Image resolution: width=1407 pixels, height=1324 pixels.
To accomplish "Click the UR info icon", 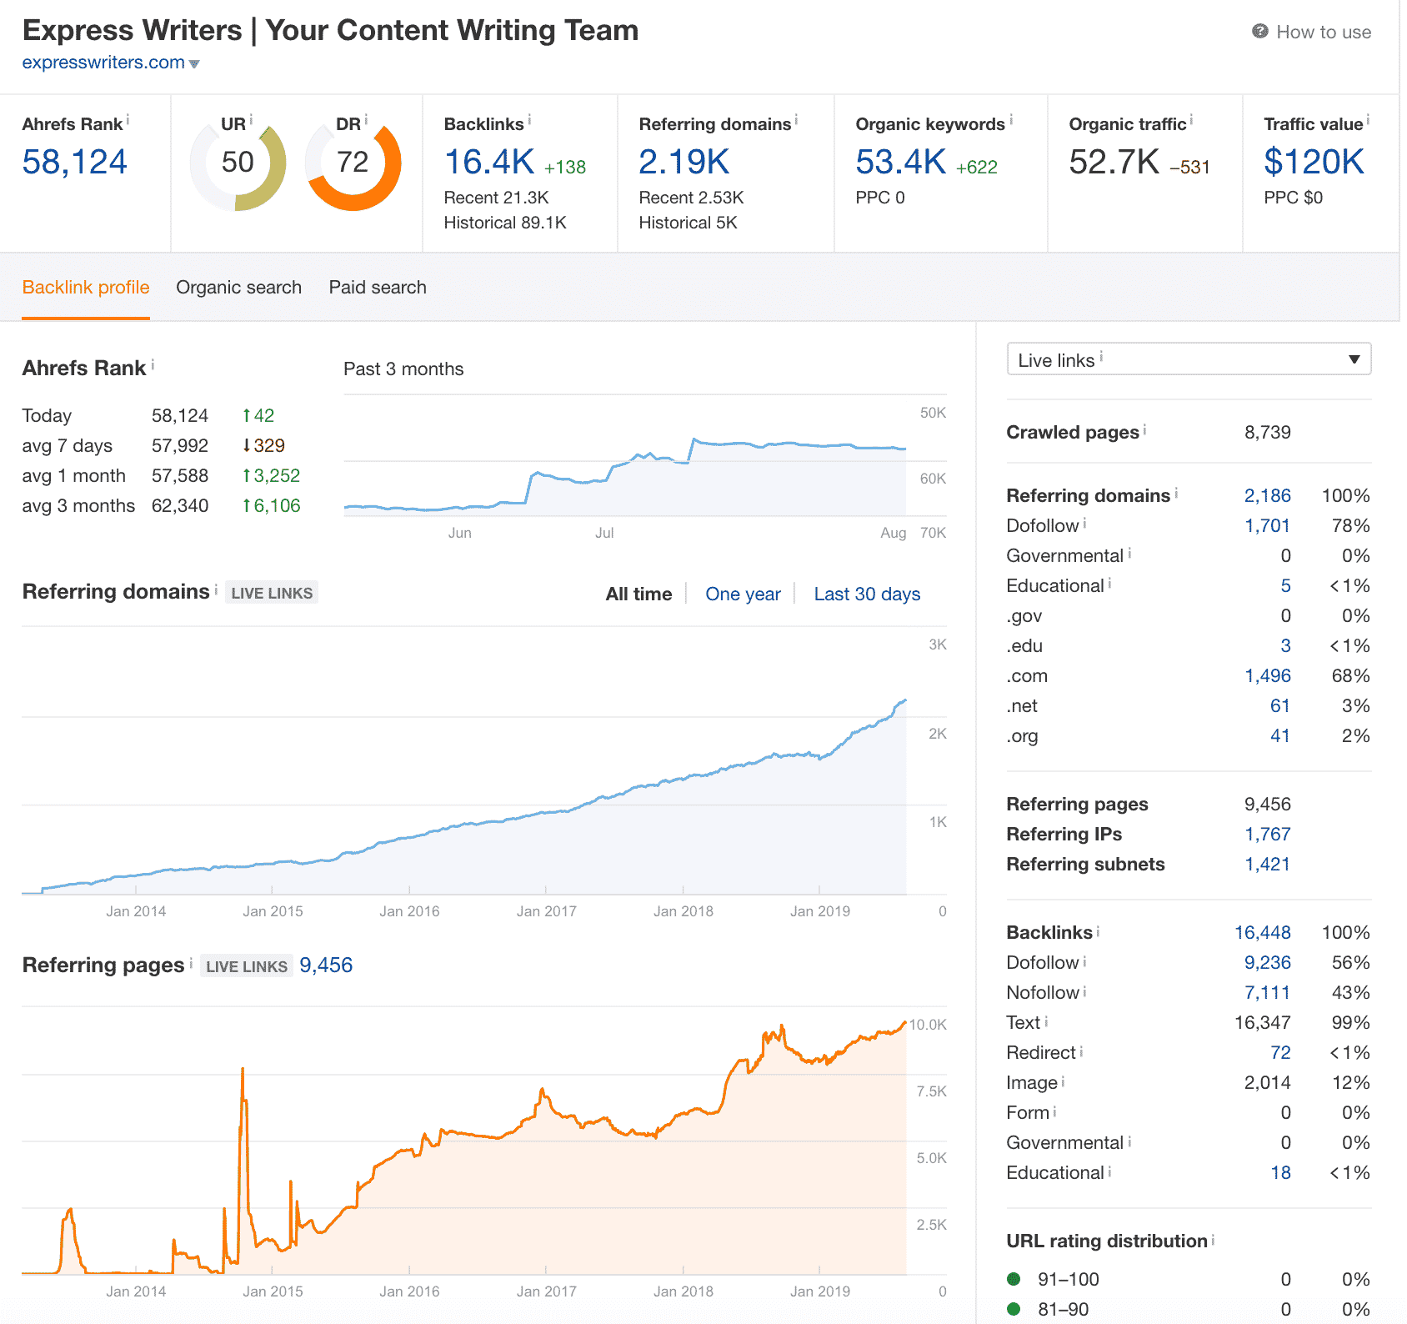I will pyautogui.click(x=251, y=119).
